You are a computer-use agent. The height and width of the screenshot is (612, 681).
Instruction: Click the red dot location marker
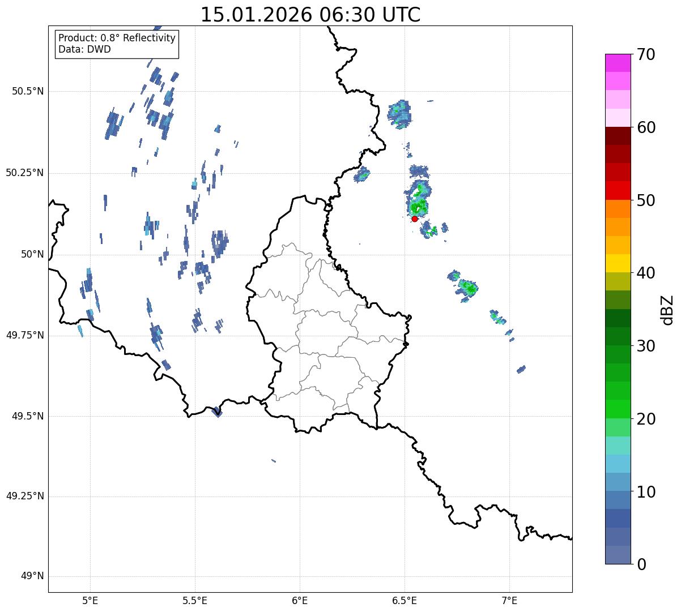click(415, 219)
